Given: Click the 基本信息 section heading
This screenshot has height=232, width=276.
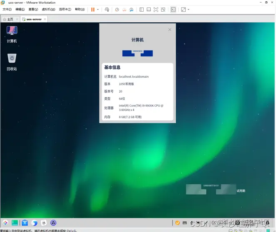Looking at the screenshot, I should click(x=112, y=67).
